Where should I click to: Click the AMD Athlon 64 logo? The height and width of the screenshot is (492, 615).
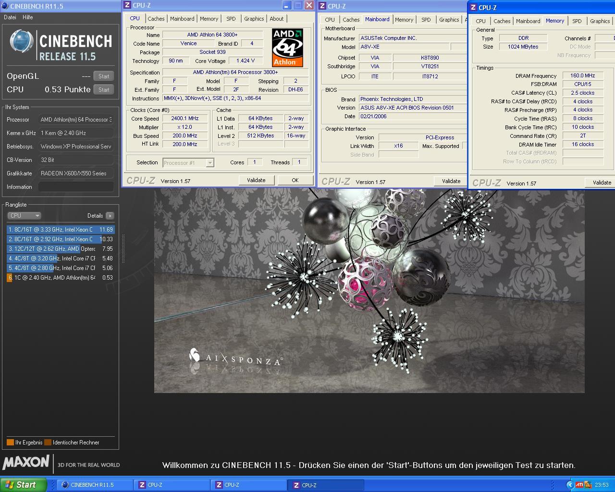tap(288, 47)
